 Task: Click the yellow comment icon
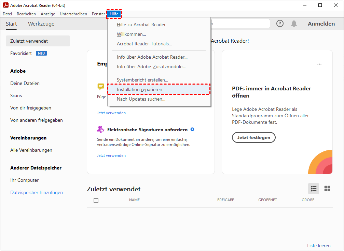[101, 87]
